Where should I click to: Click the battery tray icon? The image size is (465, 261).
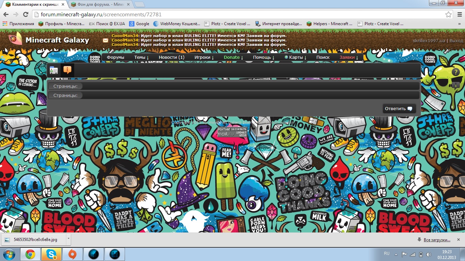point(421,254)
